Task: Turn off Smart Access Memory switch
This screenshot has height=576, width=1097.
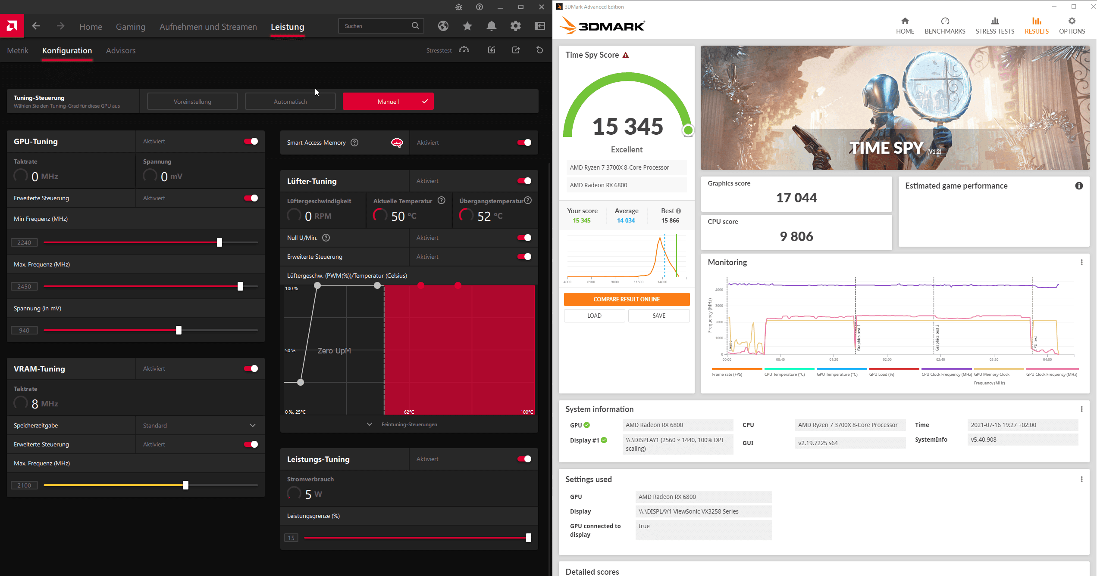Action: coord(524,142)
